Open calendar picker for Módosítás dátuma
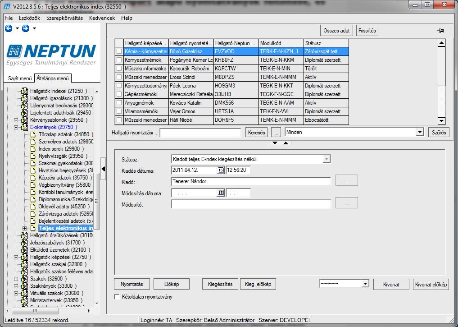Viewport: 458px width, 327px height. [221, 193]
